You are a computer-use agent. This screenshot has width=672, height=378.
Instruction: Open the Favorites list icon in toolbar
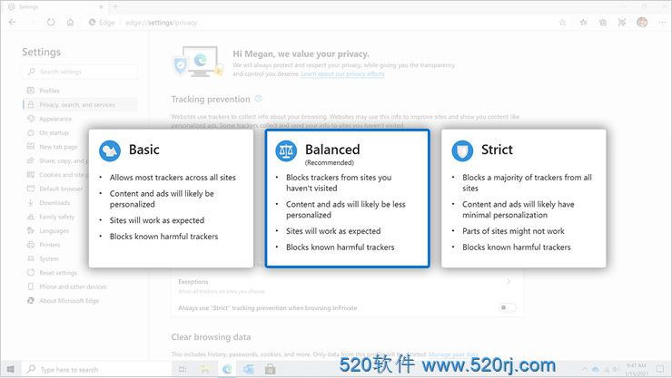(x=583, y=23)
